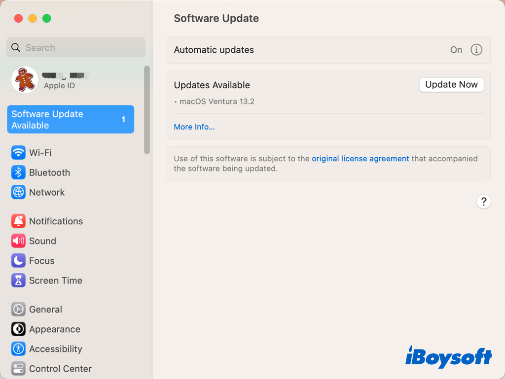Select the Bluetooth sidebar icon
This screenshot has width=505, height=379.
(18, 172)
